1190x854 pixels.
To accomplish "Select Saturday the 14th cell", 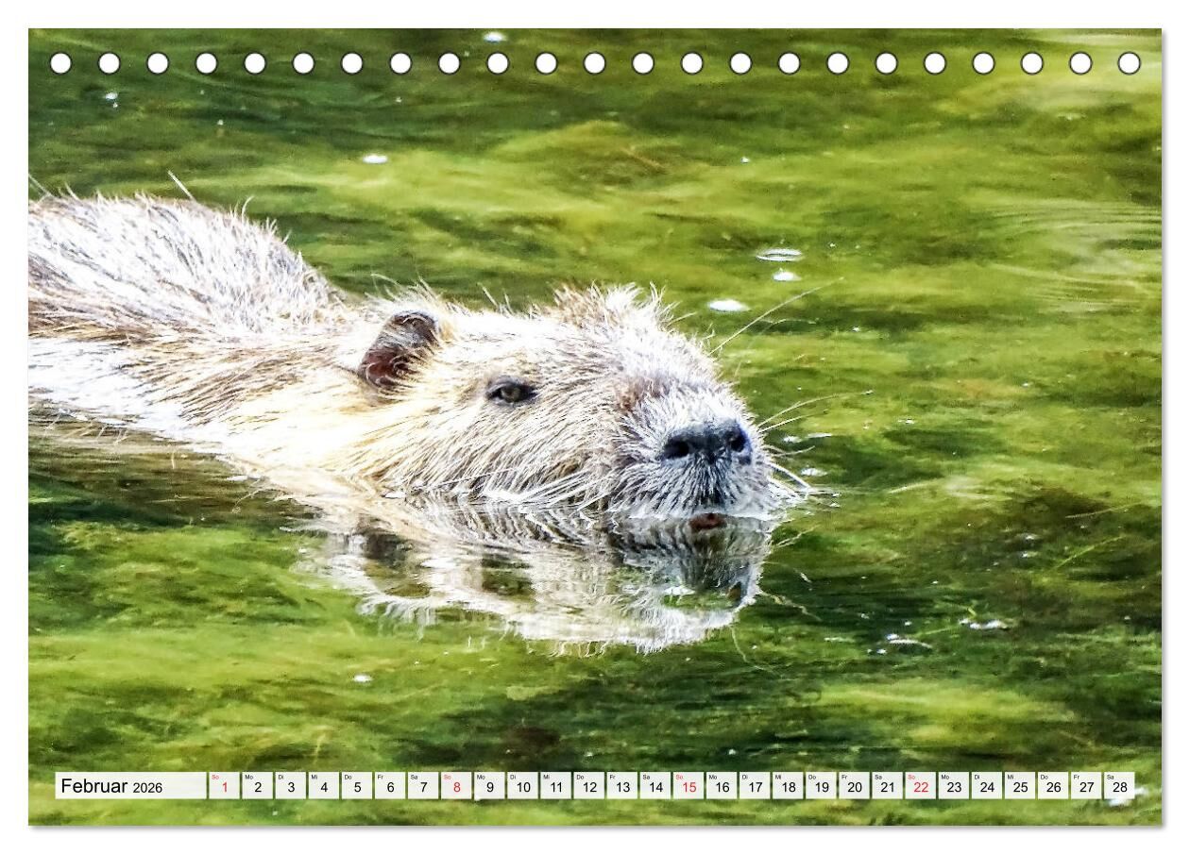I will [654, 786].
